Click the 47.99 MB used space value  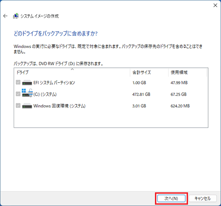pyautogui.click(x=179, y=83)
